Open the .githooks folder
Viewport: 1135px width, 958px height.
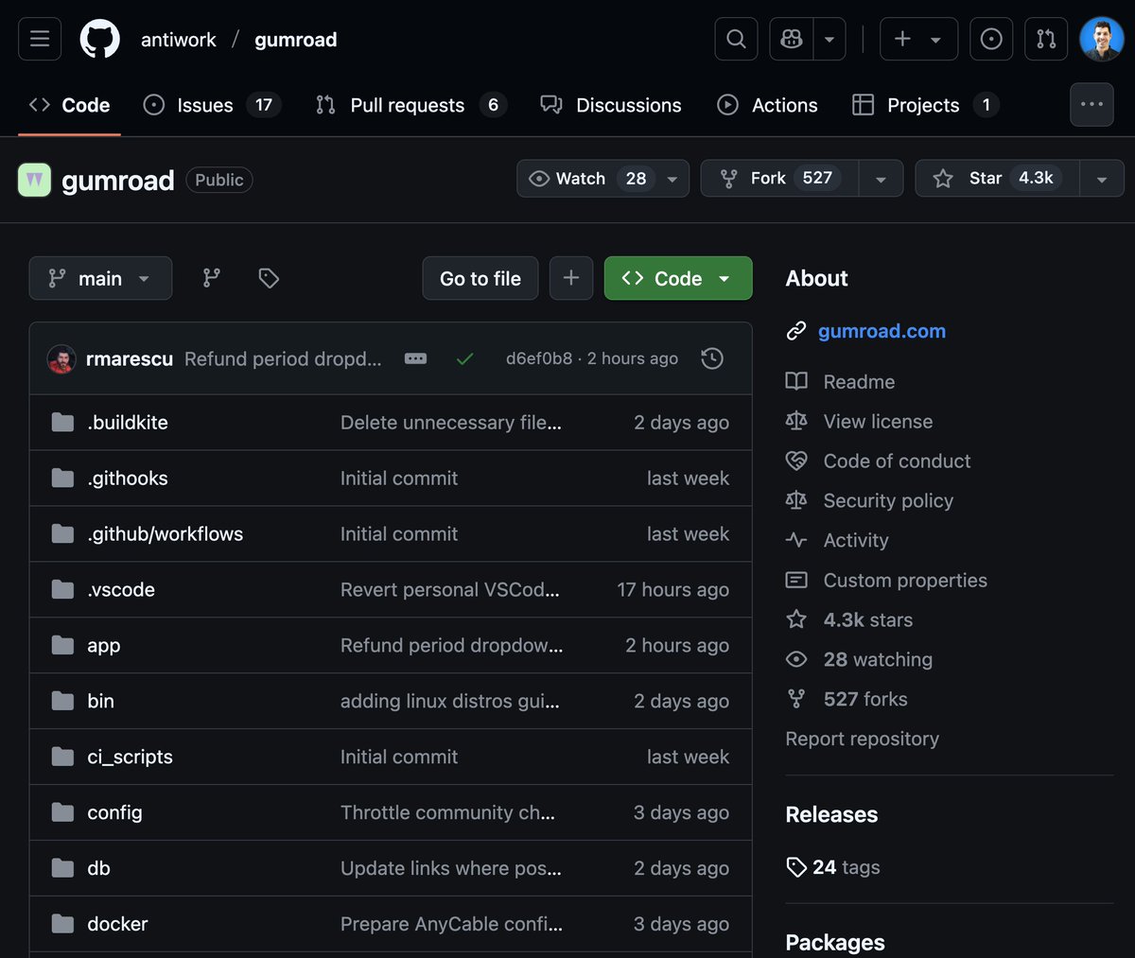point(128,479)
